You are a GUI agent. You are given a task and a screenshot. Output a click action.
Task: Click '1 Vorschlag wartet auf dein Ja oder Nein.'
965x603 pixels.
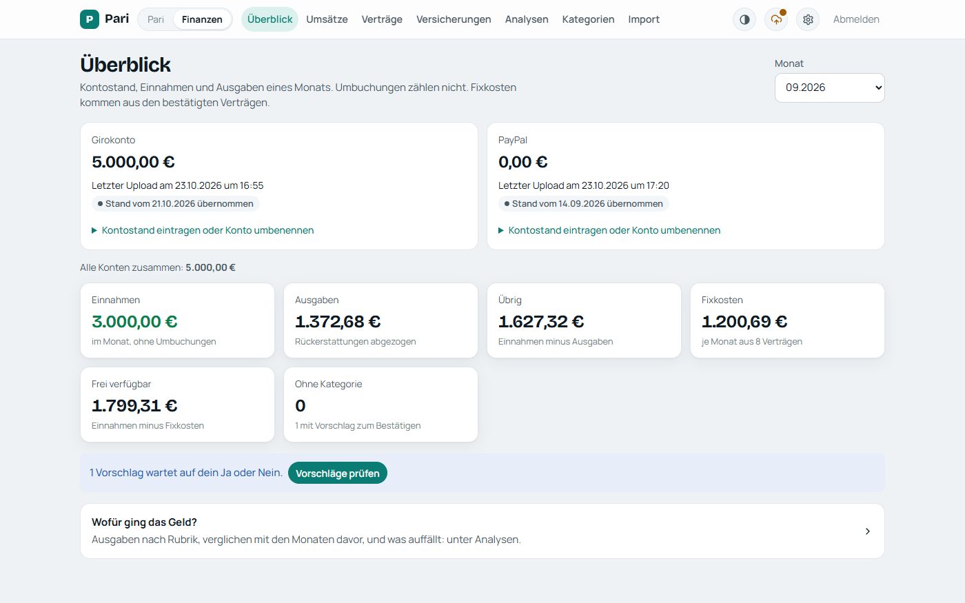click(x=186, y=473)
